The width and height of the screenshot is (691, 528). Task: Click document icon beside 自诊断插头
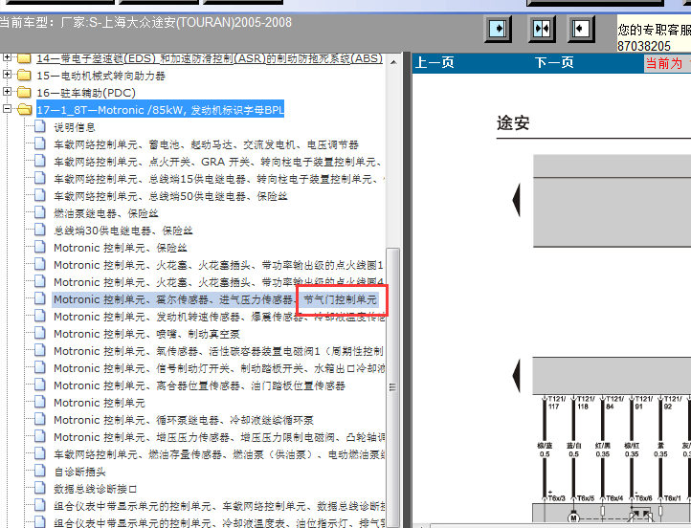(x=39, y=471)
